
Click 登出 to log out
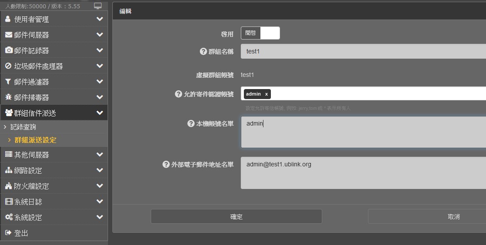pos(21,233)
